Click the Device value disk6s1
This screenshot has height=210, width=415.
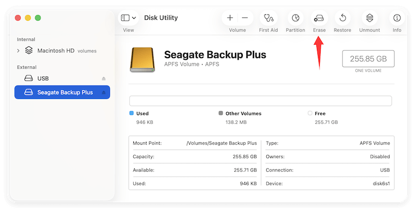(381, 184)
